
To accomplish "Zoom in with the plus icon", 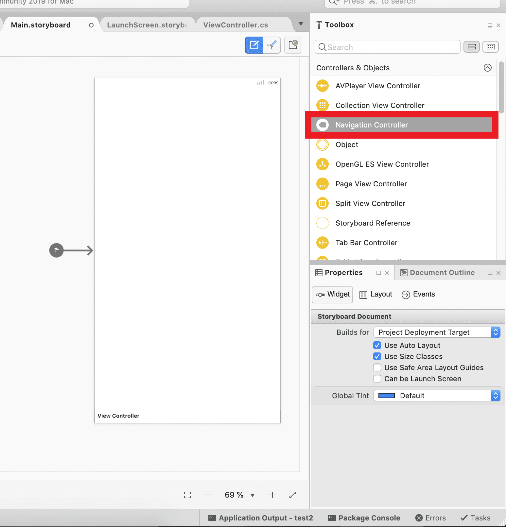I will 272,495.
